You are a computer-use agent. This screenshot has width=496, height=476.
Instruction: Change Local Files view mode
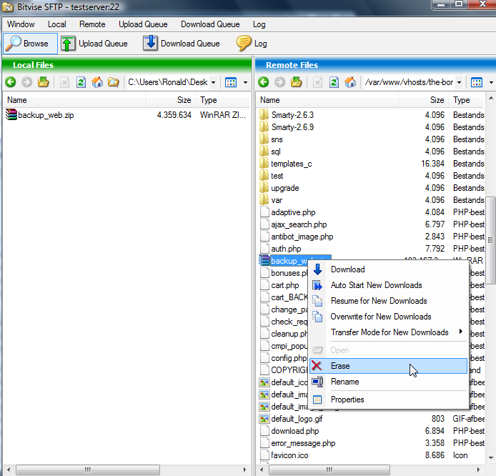(x=231, y=82)
